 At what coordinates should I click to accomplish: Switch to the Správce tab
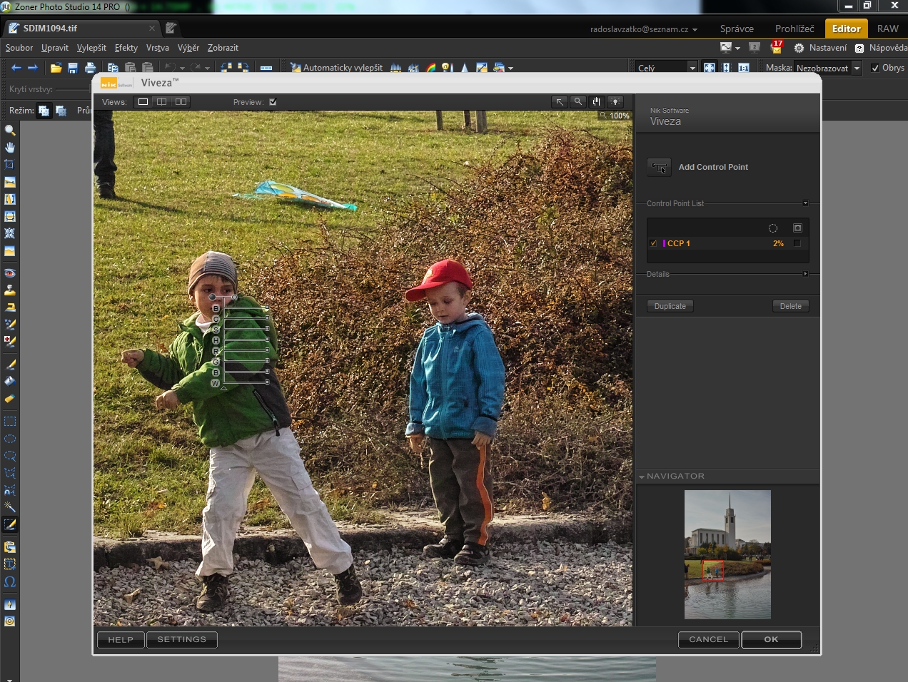coord(737,29)
